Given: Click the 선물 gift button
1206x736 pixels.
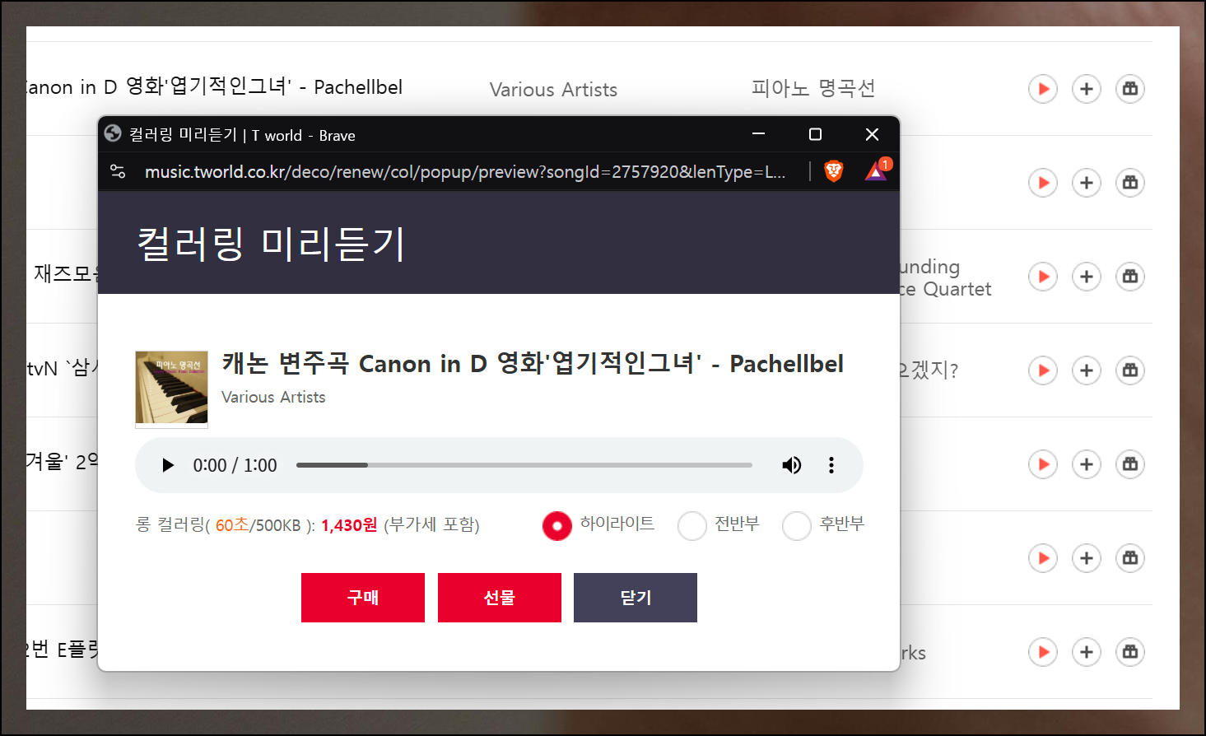Looking at the screenshot, I should point(500,598).
